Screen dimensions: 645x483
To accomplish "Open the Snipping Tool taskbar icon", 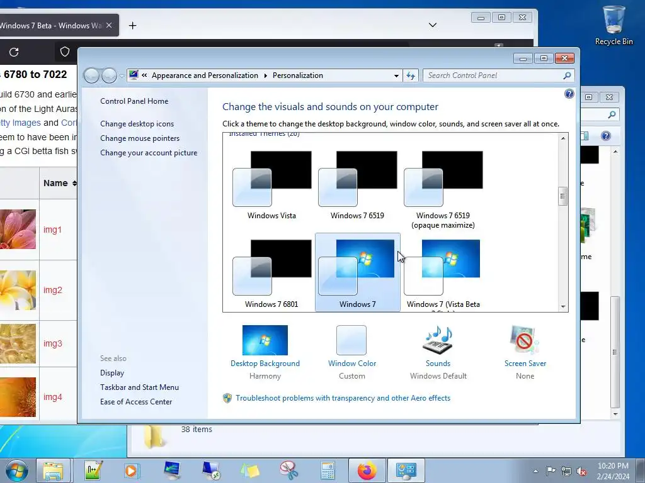I will (288, 470).
